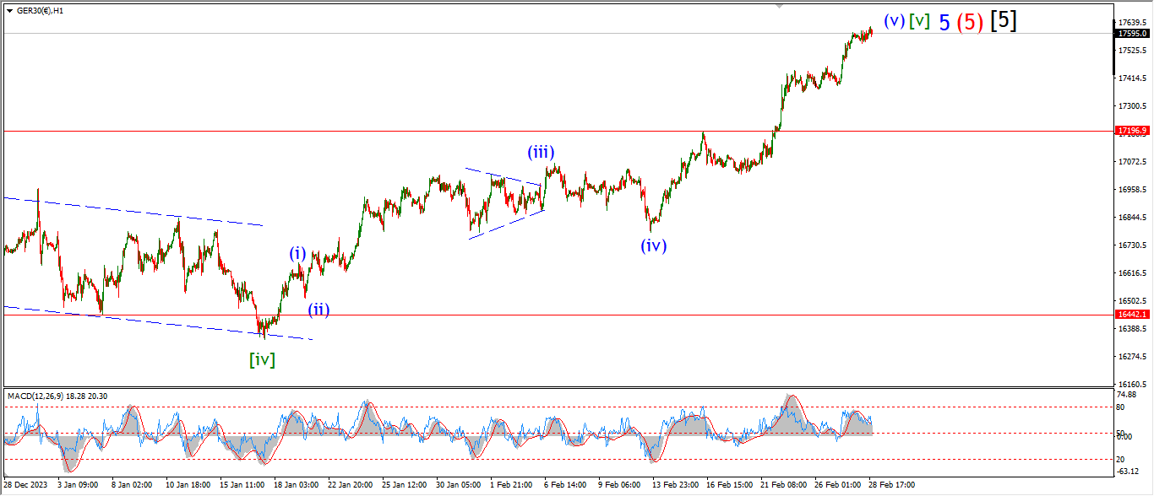
Task: Select the blue (iii) wave label
Action: click(x=541, y=153)
